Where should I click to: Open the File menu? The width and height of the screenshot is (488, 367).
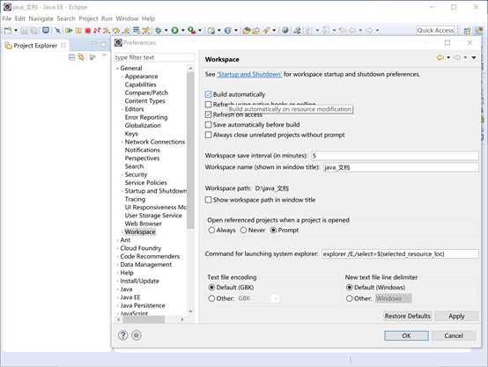tap(6, 18)
